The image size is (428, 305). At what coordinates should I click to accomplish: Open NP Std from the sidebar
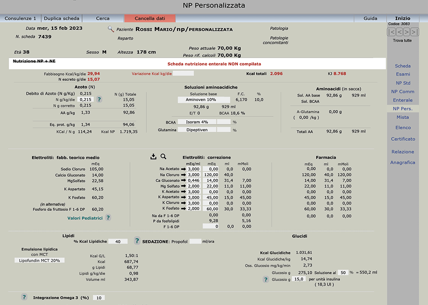pos(403,83)
